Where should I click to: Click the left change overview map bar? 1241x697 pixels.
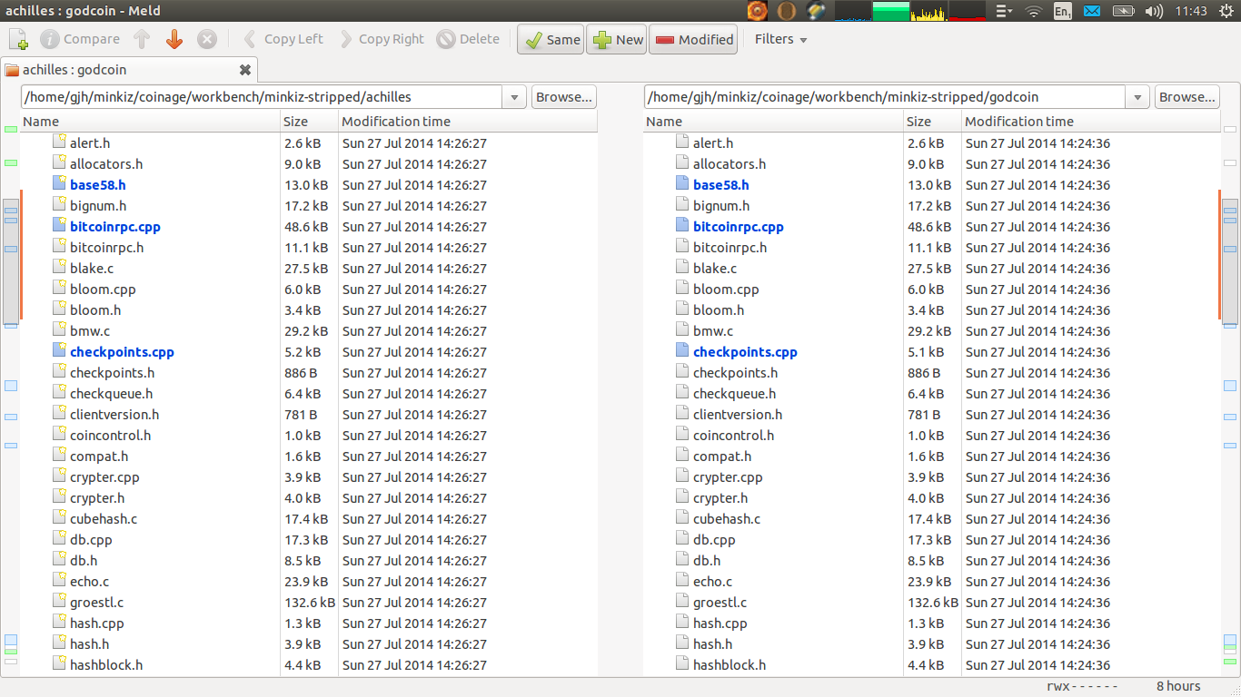[x=11, y=395]
